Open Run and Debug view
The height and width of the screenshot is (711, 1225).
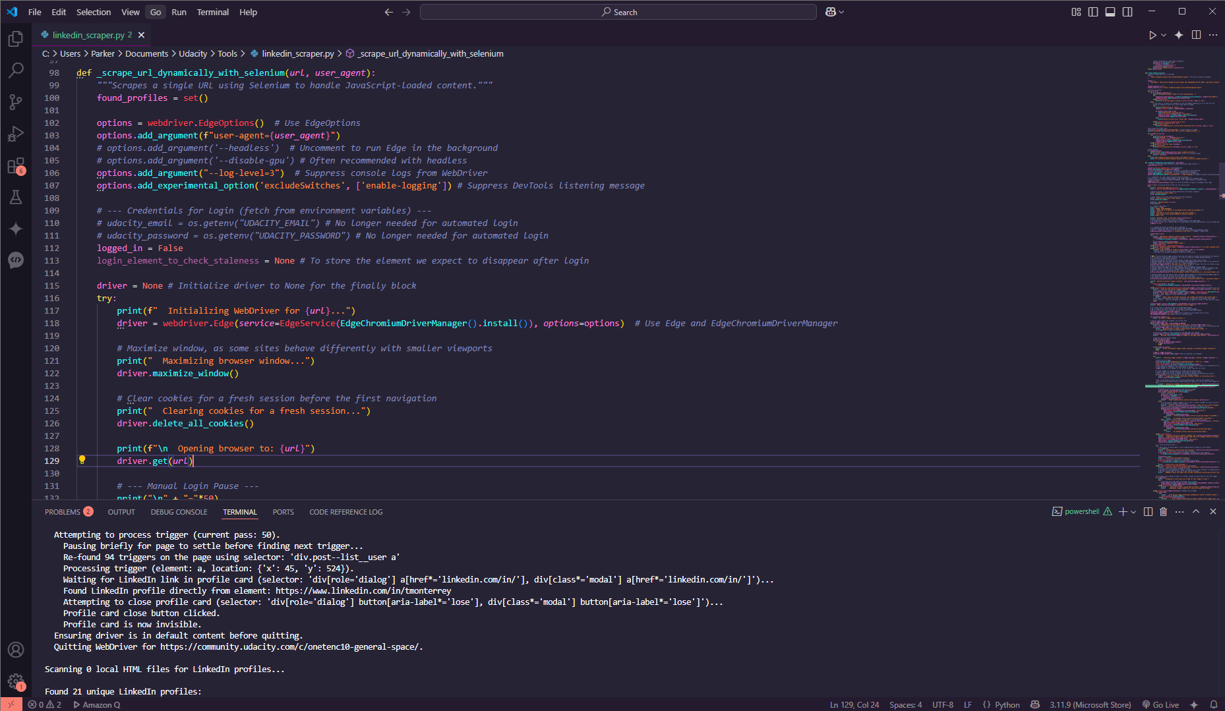coord(16,134)
